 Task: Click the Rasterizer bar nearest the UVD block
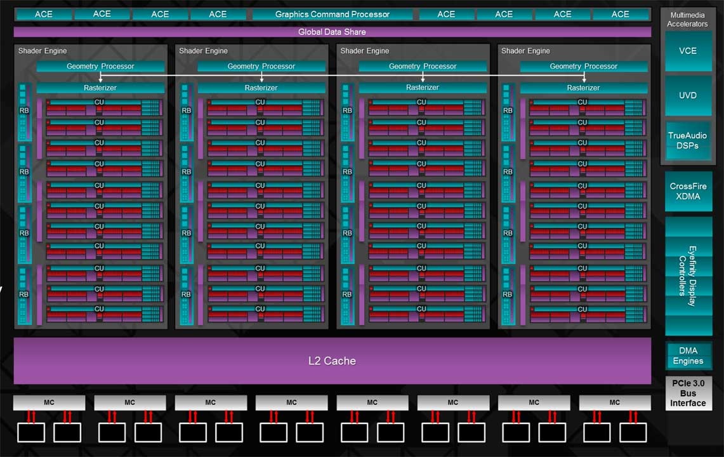point(584,88)
